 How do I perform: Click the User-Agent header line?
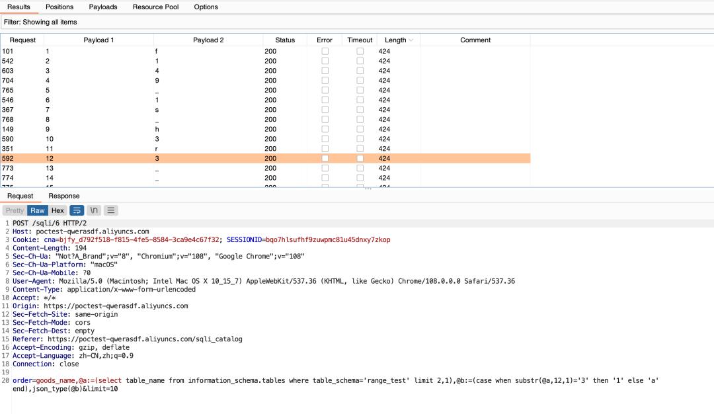click(264, 281)
